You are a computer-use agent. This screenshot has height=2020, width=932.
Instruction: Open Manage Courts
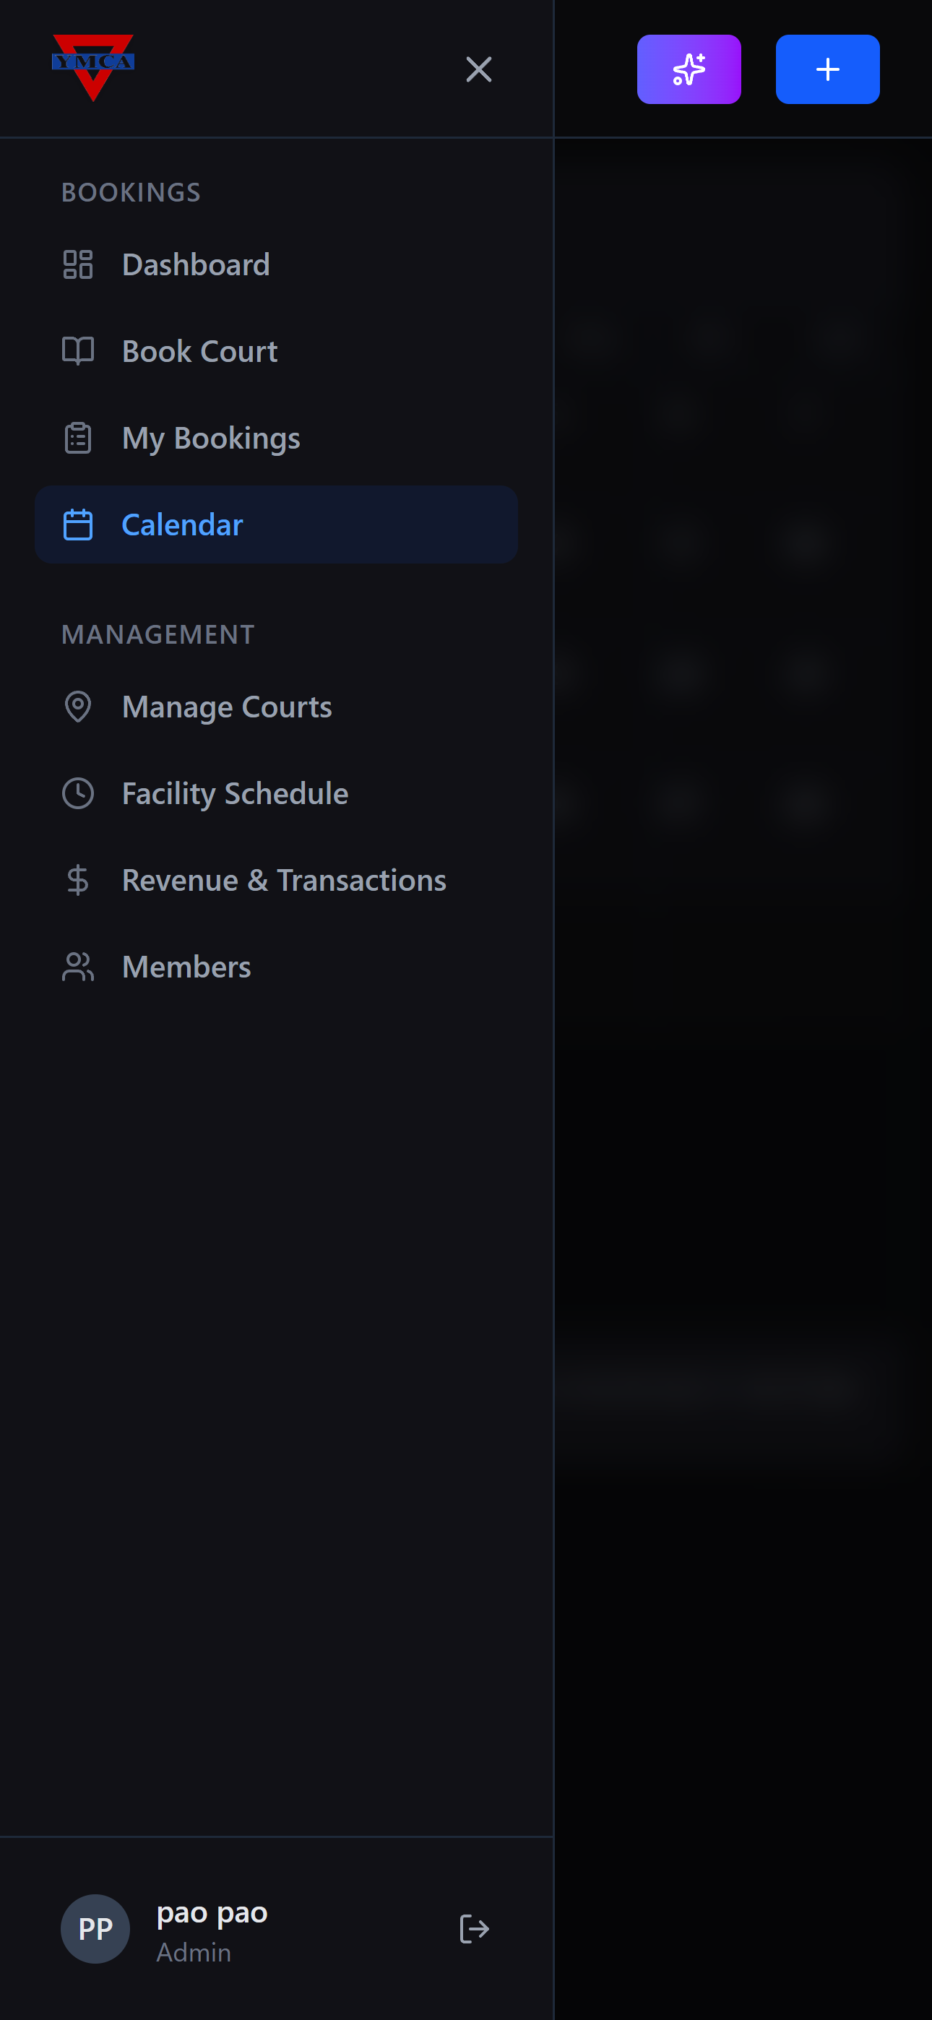pyautogui.click(x=276, y=707)
